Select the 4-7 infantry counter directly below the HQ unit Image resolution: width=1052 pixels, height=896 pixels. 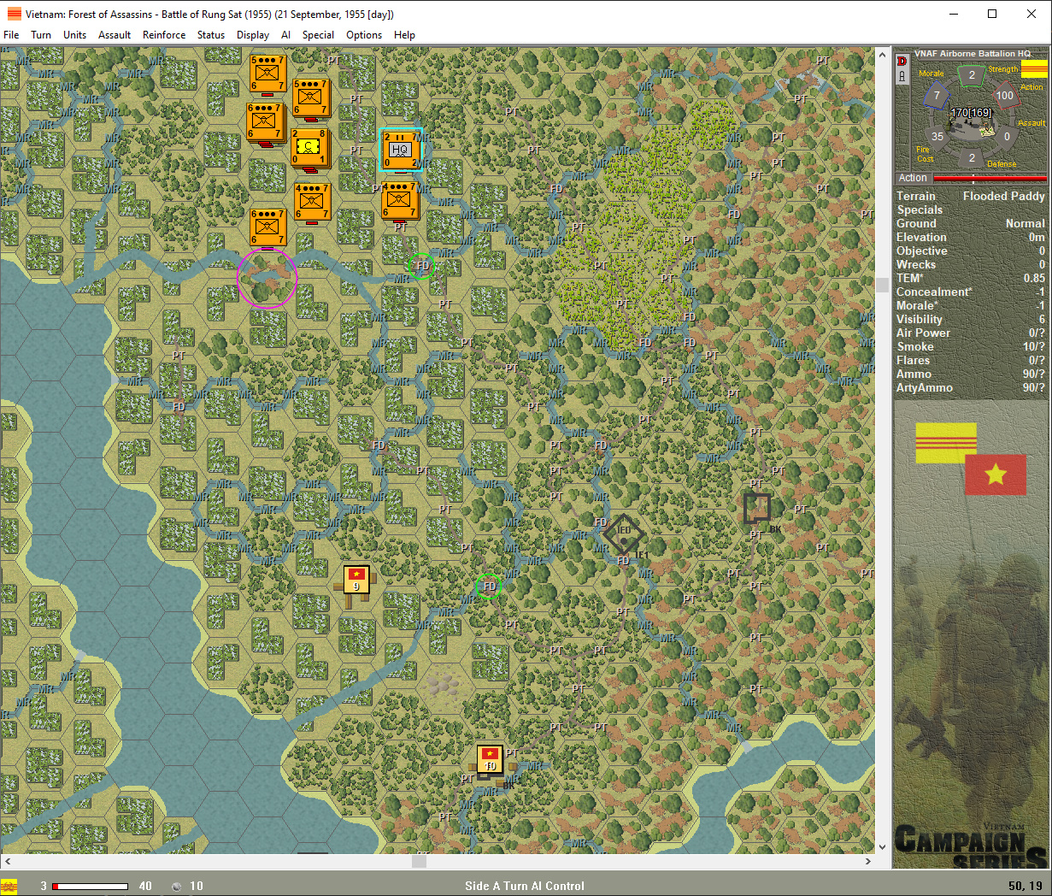(400, 200)
